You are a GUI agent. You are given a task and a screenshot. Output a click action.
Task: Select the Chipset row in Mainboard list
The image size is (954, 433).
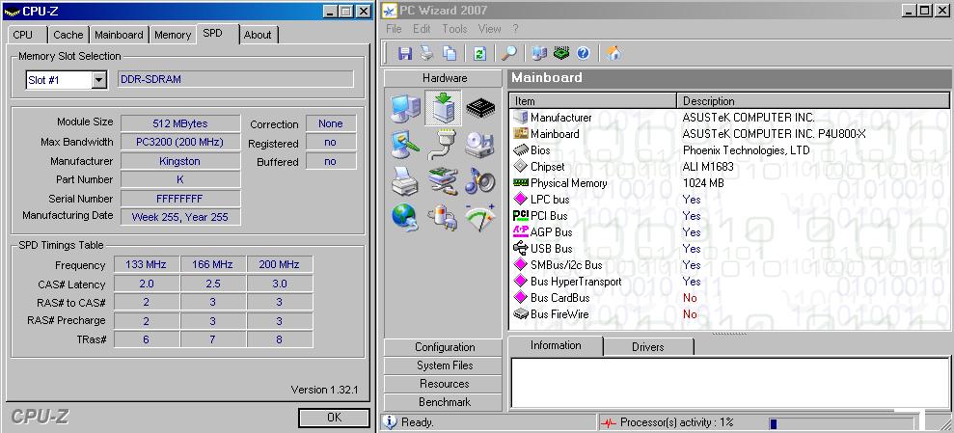point(547,167)
